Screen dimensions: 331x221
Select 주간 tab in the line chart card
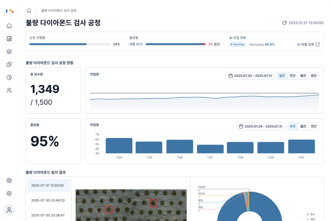pyautogui.click(x=293, y=76)
